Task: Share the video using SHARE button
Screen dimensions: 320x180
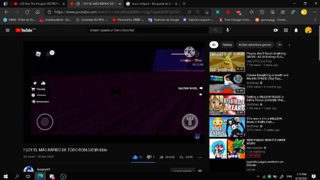Action: (167, 157)
